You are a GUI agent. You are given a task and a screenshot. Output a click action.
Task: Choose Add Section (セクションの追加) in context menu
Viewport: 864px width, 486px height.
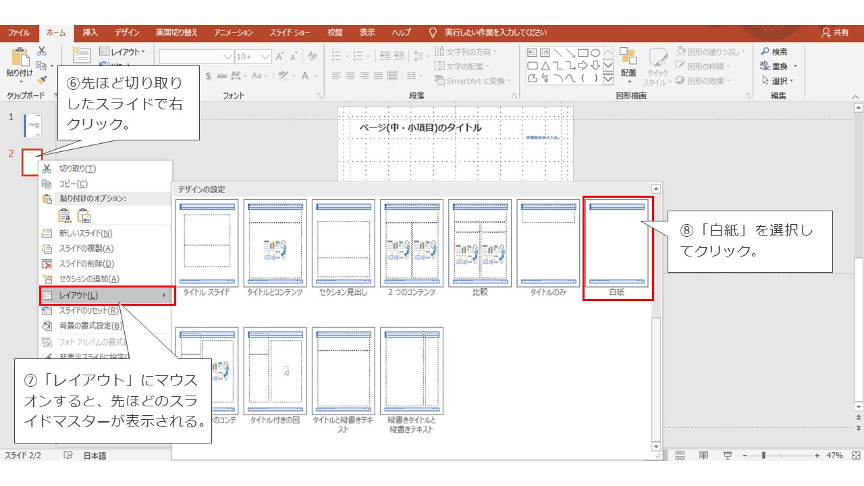point(105,279)
